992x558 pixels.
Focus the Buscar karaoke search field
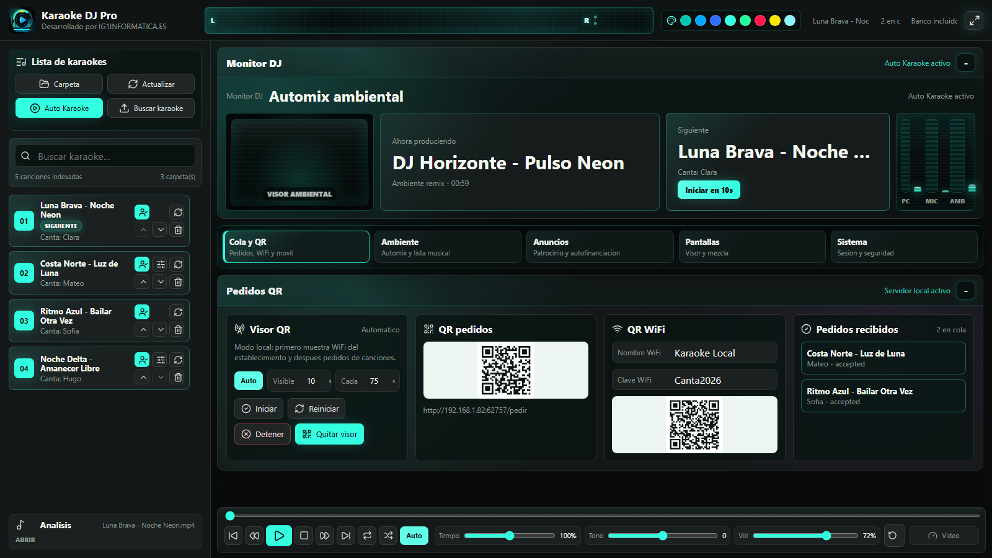point(105,156)
